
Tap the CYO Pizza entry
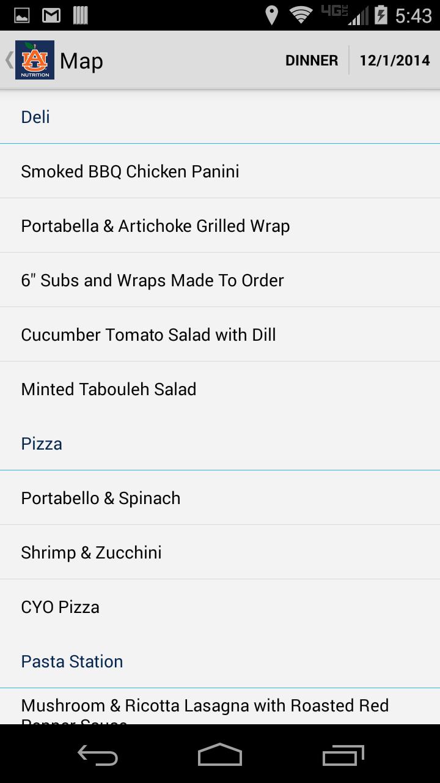click(61, 607)
